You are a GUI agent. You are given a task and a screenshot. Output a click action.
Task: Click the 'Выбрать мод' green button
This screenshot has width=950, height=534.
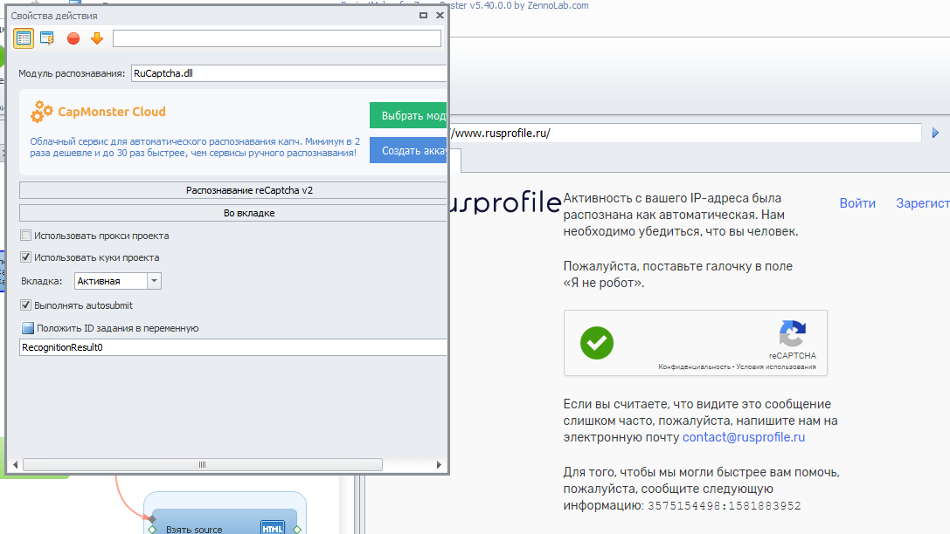408,115
